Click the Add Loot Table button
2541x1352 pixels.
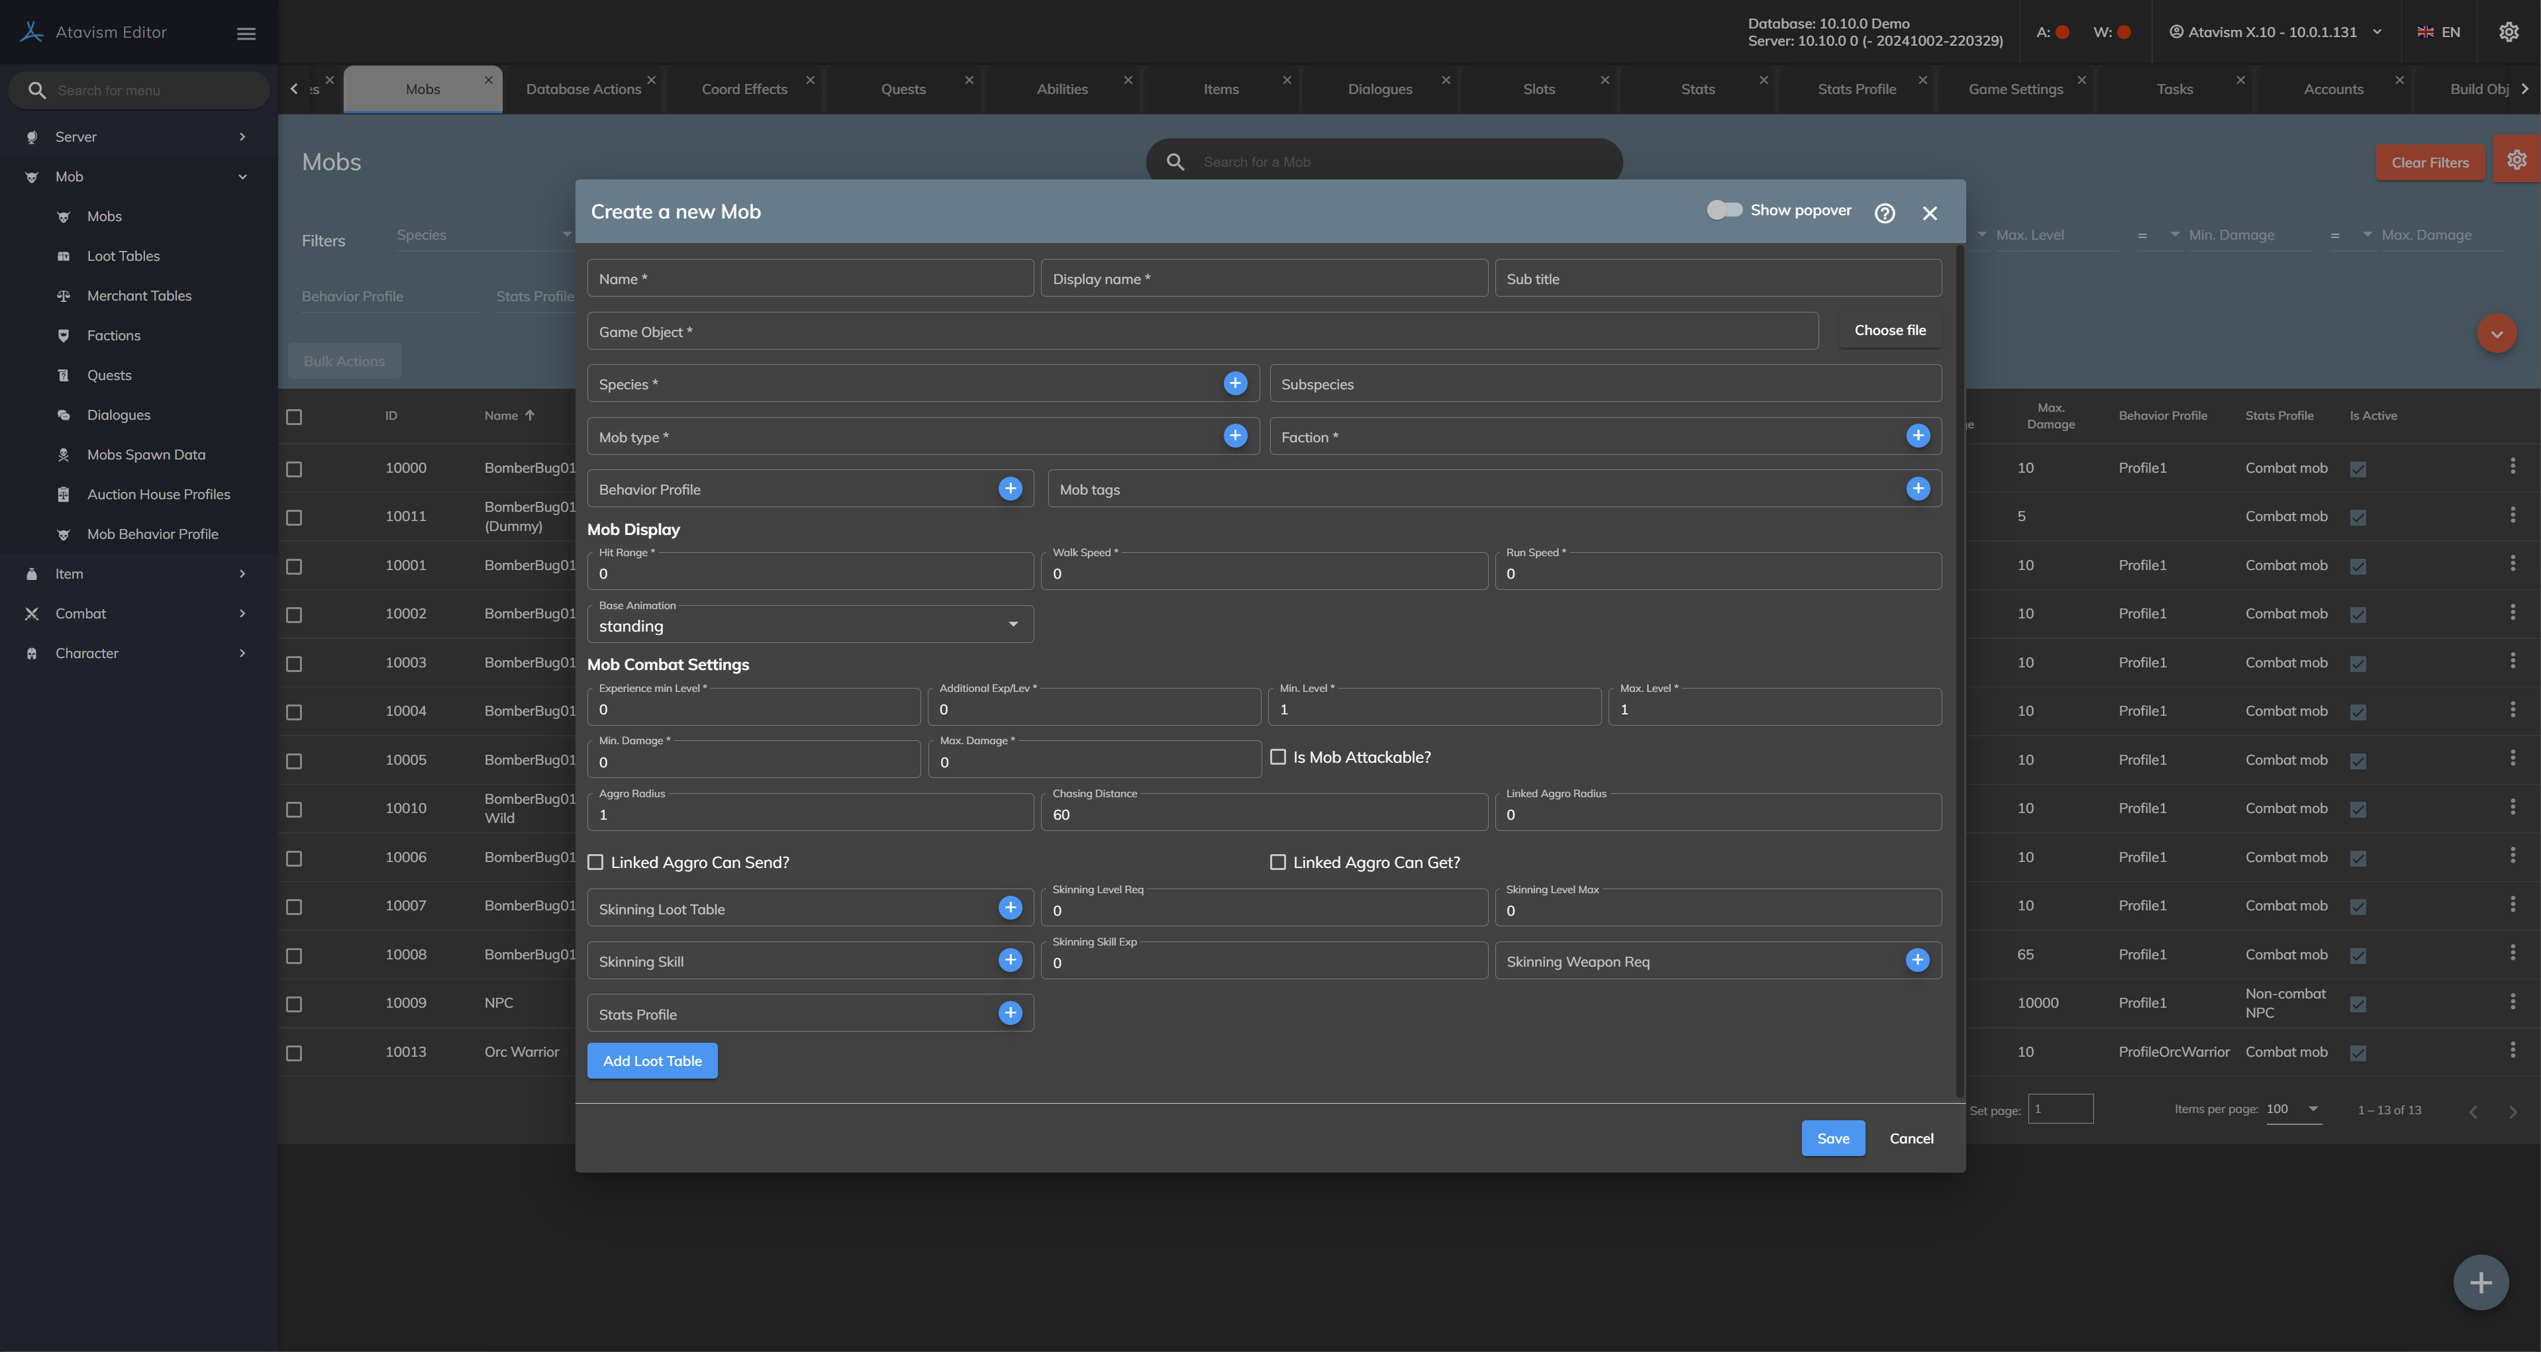652,1061
